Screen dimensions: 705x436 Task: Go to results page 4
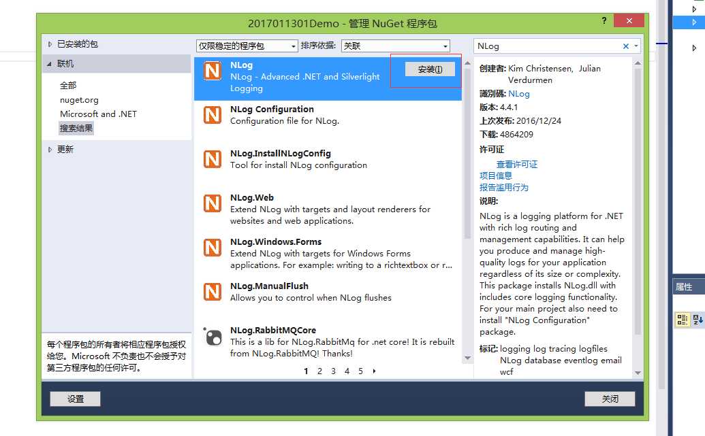[347, 371]
